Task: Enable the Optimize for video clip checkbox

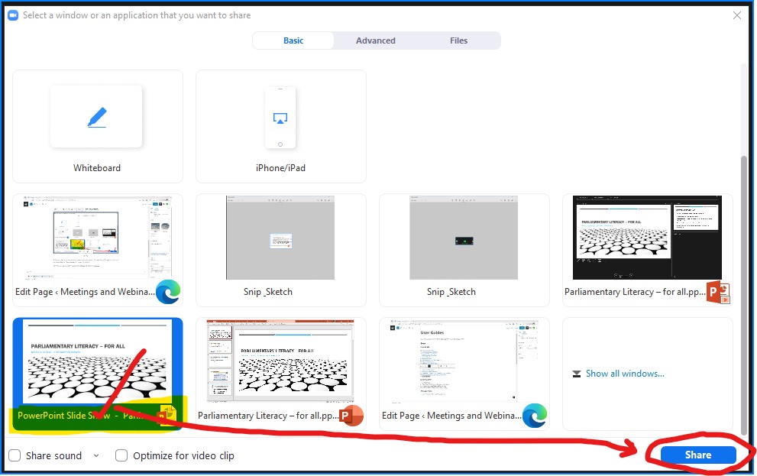Action: pos(121,455)
